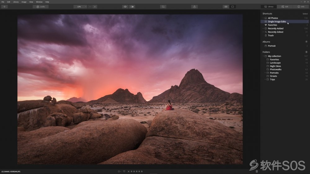Viewport: 310px width, 174px height.
Task: Delete photo with bottom trash icon
Action: 257,172
